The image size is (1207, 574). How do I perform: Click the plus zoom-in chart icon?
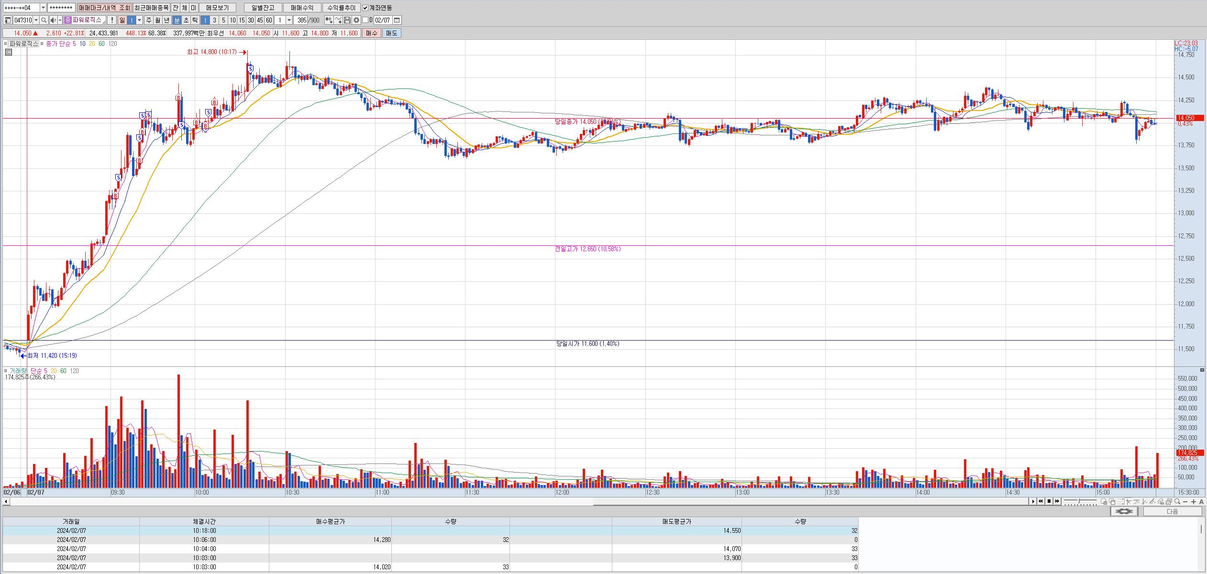pos(1194,501)
